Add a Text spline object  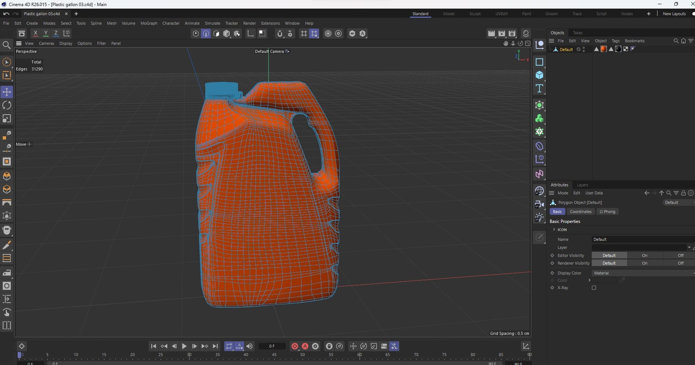click(539, 89)
